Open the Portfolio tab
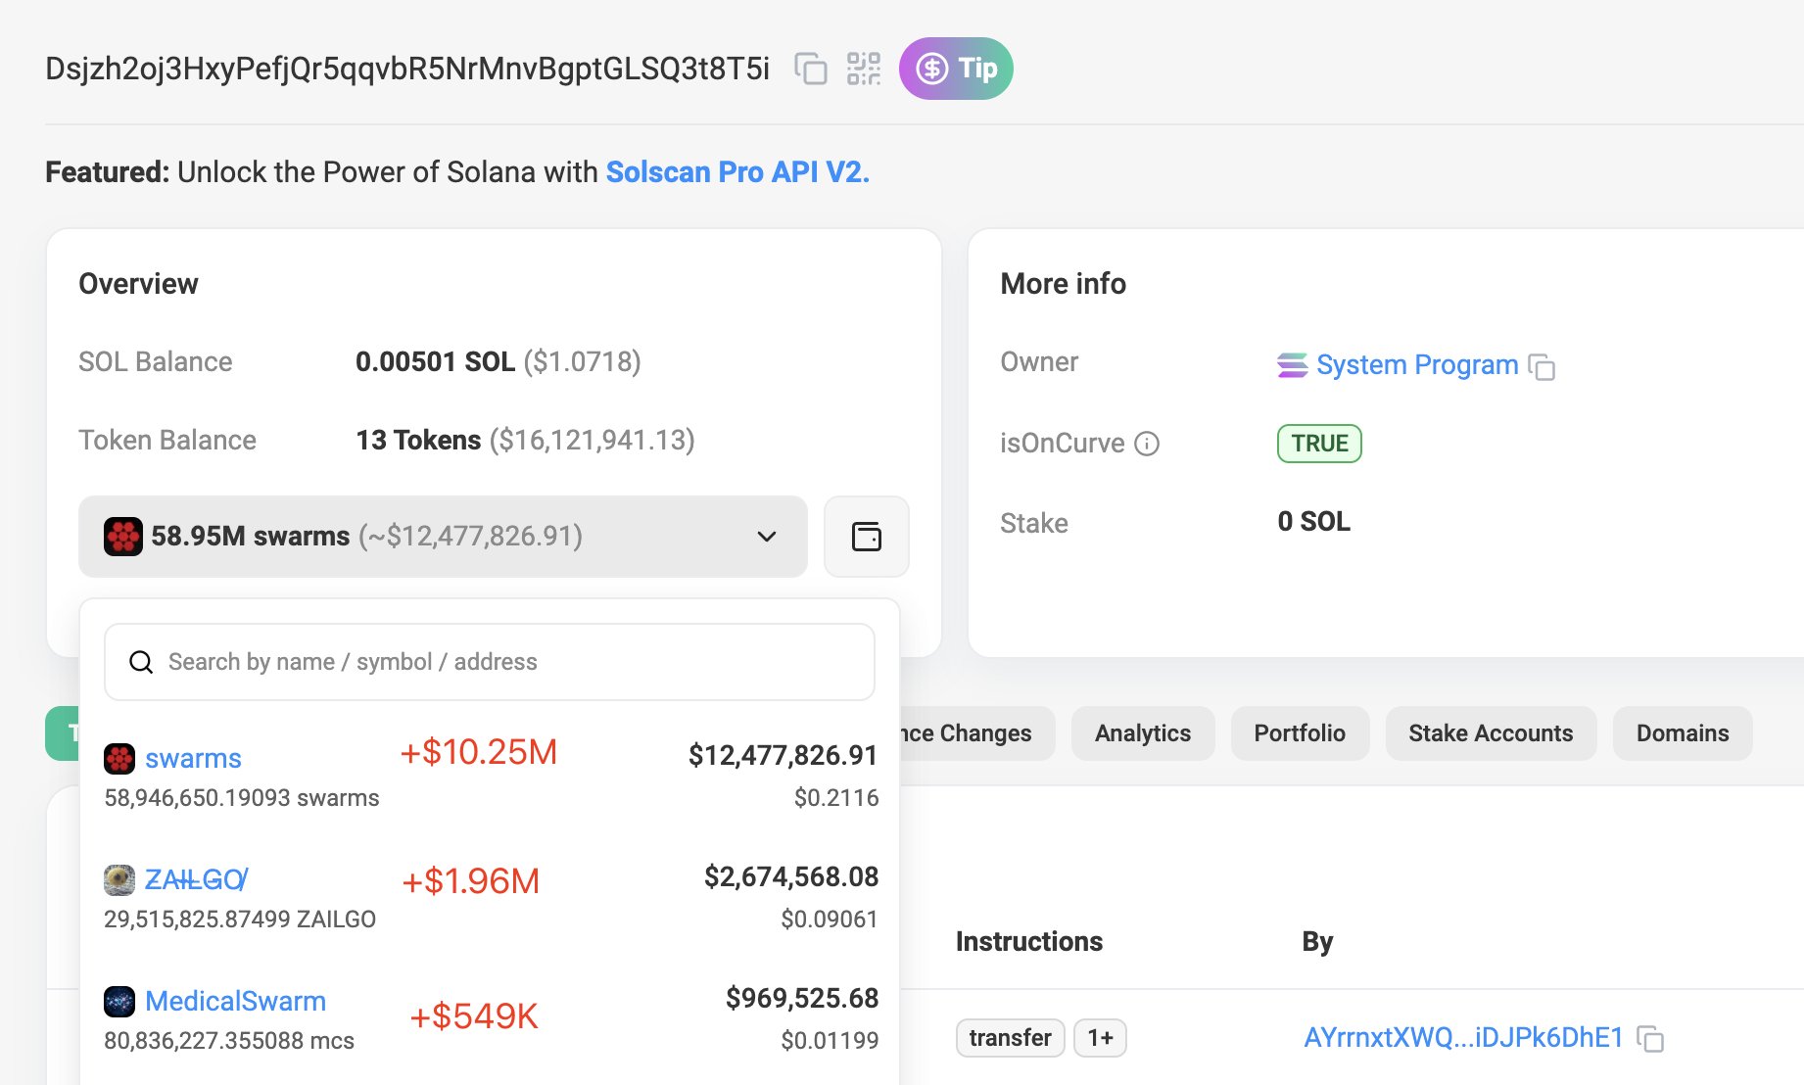The height and width of the screenshot is (1085, 1804). (x=1300, y=732)
